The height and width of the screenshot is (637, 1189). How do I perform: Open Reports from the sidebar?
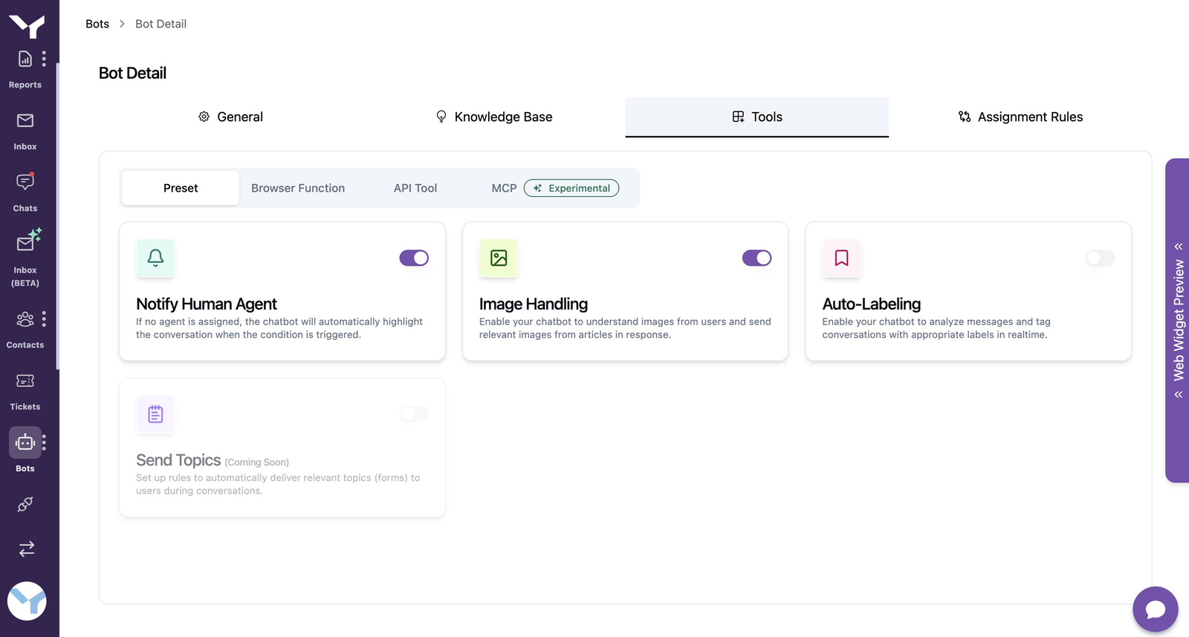click(25, 68)
